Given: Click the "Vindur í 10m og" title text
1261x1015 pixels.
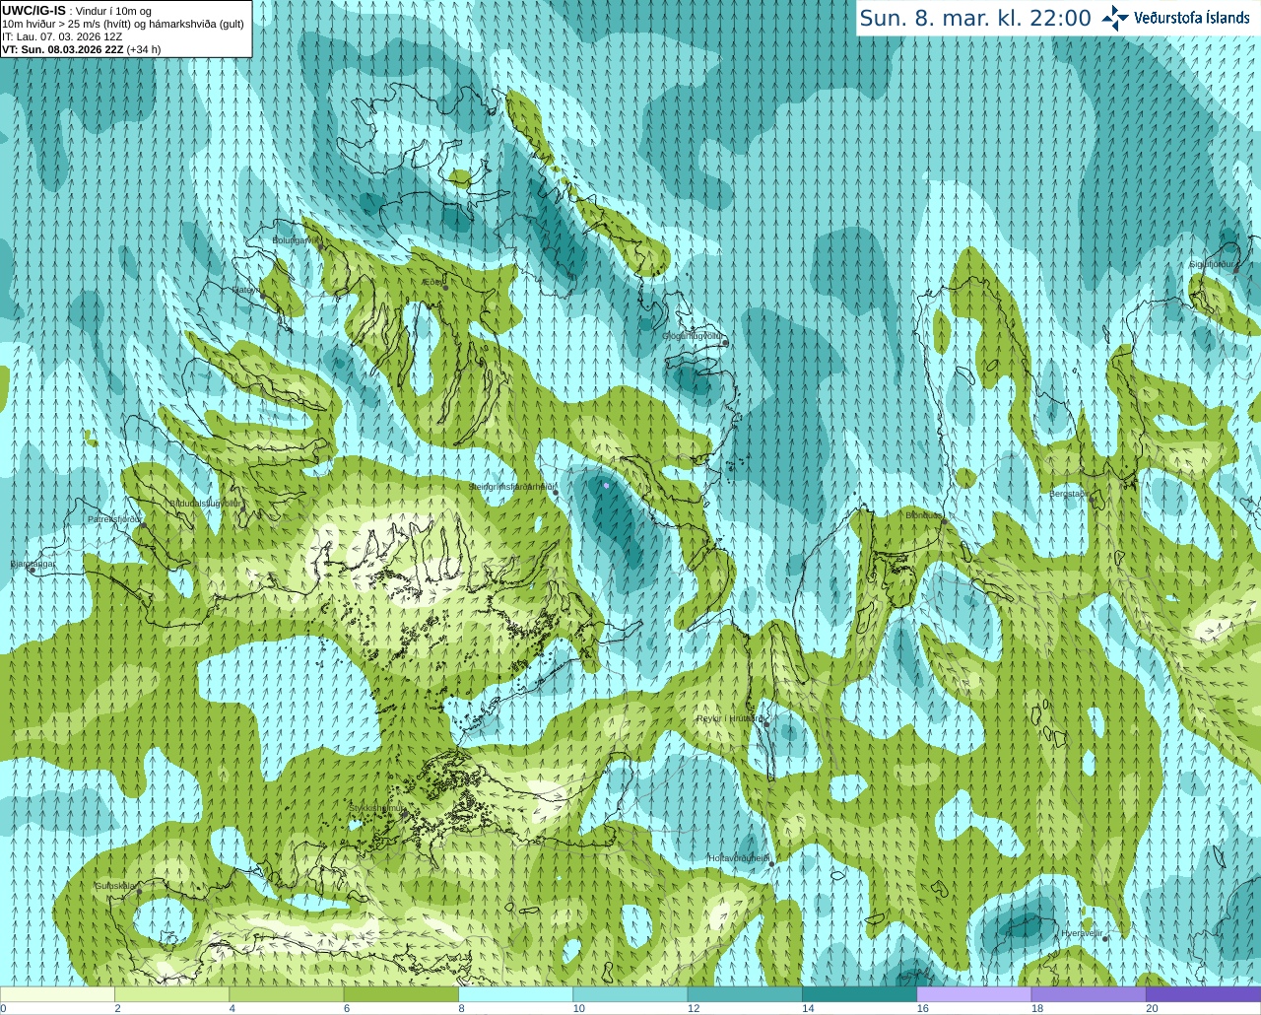Looking at the screenshot, I should point(114,11).
